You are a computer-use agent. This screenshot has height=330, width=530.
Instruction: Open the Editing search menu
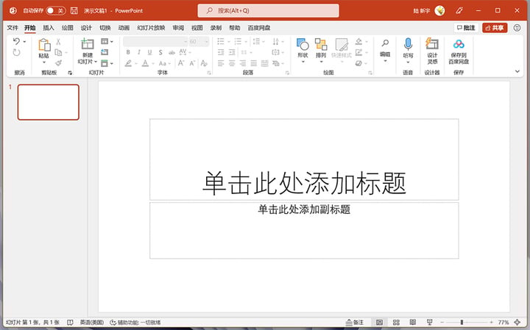(x=385, y=50)
